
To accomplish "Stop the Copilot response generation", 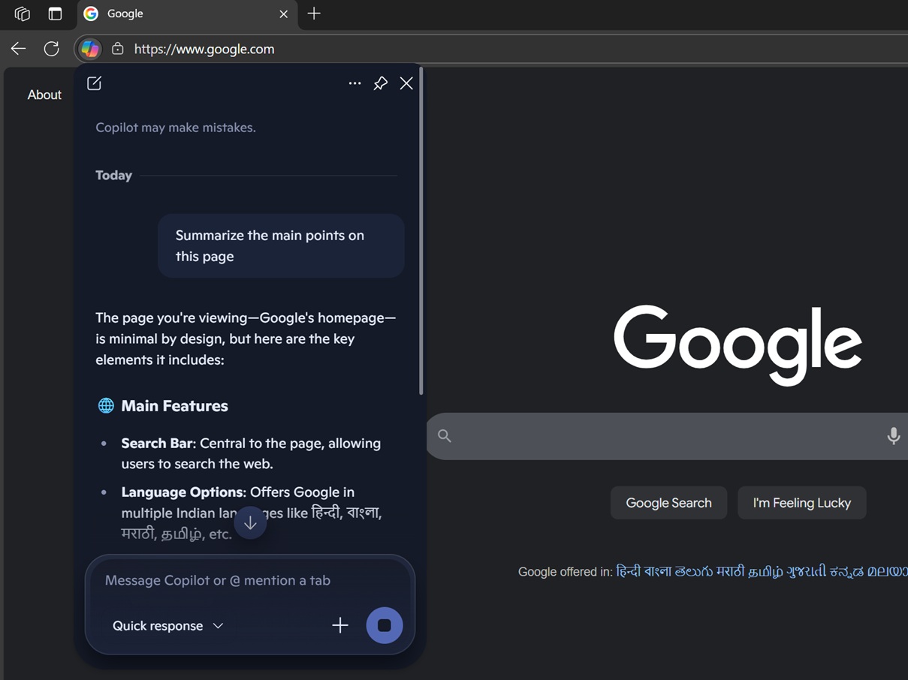I will click(x=385, y=625).
